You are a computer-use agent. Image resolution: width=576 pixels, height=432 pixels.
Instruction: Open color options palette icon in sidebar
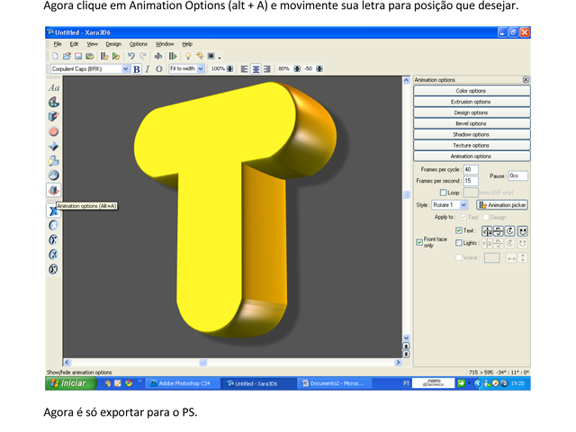tap(53, 103)
